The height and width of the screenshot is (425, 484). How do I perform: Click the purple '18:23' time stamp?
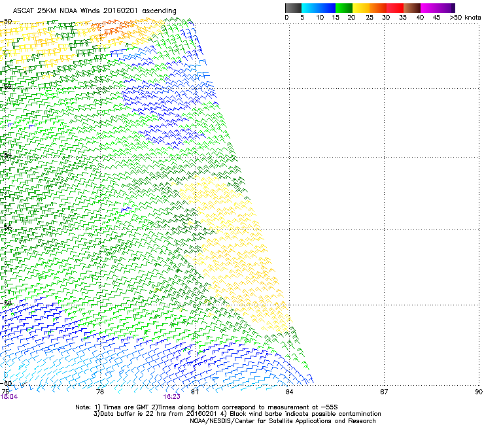coord(171,397)
